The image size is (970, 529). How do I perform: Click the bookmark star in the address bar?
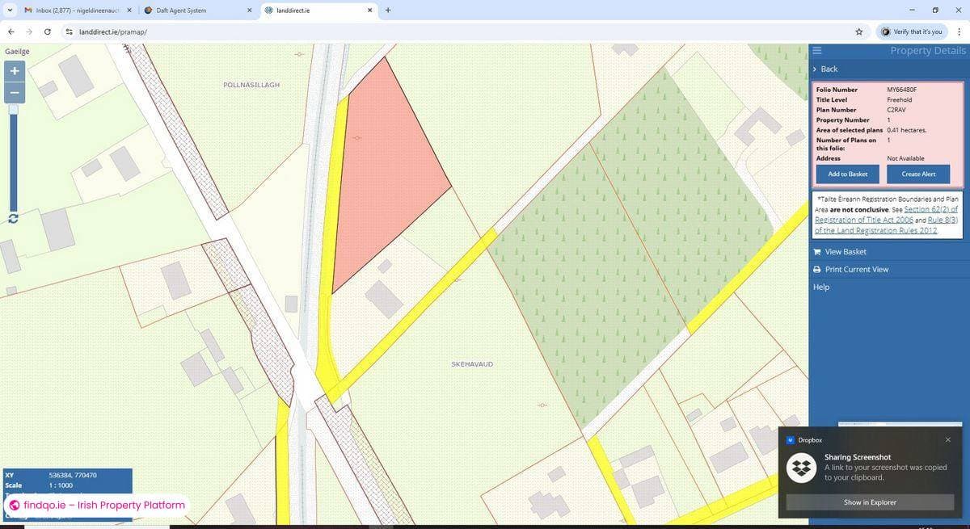pyautogui.click(x=859, y=31)
